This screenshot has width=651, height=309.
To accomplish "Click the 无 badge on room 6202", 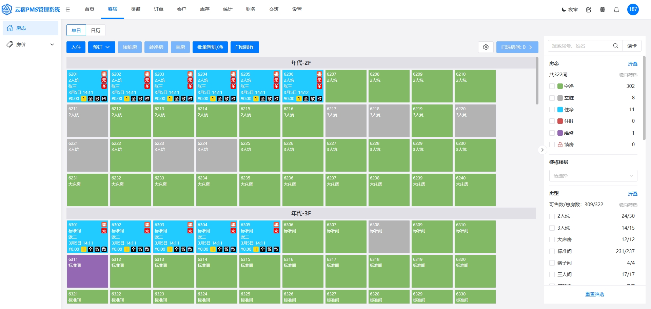I will pyautogui.click(x=147, y=80).
